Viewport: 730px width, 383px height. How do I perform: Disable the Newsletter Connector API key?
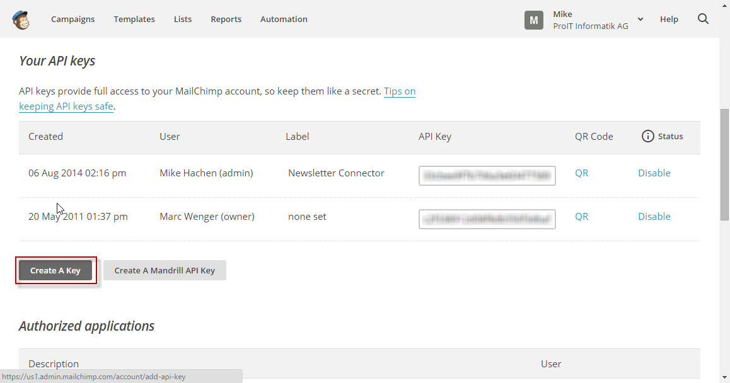(654, 173)
